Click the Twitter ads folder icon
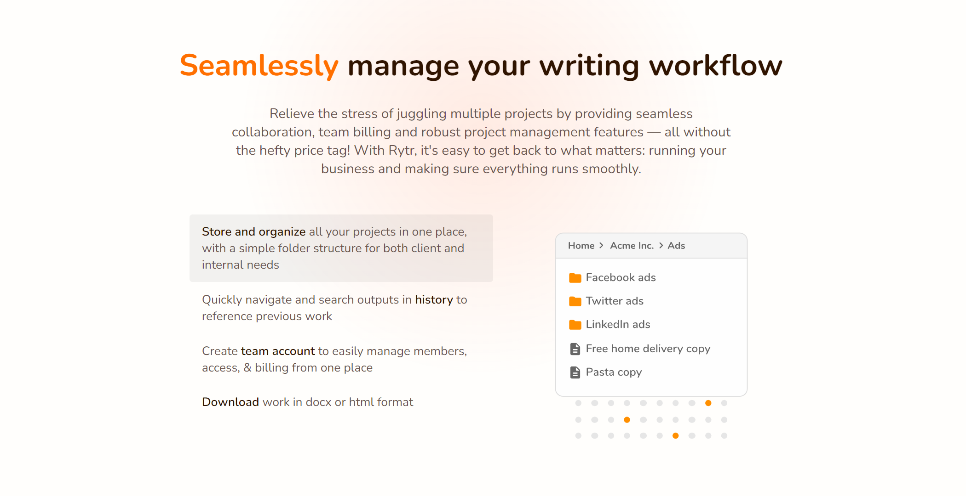The width and height of the screenshot is (966, 496). [574, 301]
